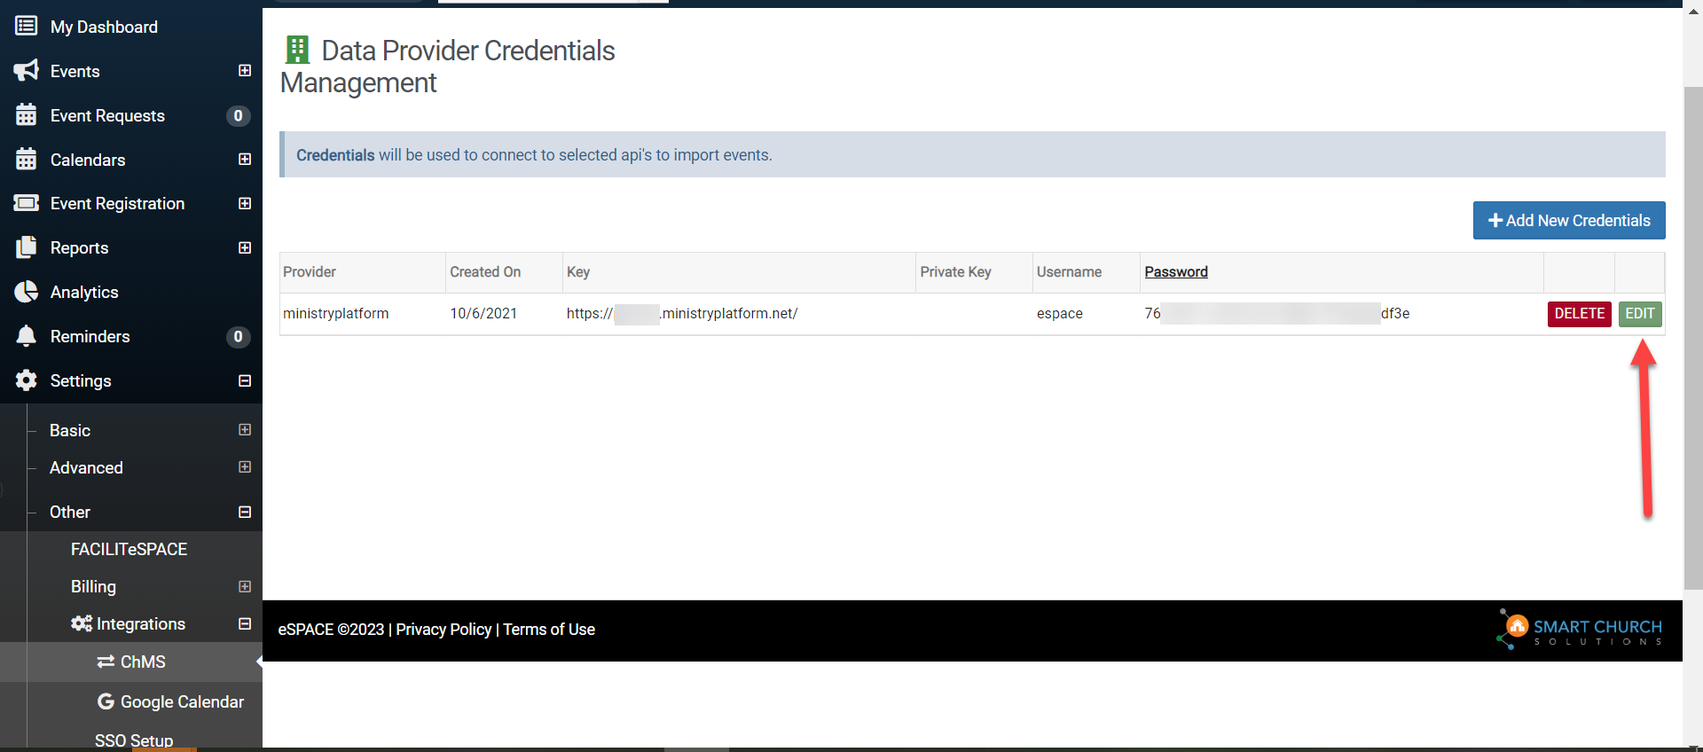
Task: Delete the ministryplatform credentials
Action: 1579,314
